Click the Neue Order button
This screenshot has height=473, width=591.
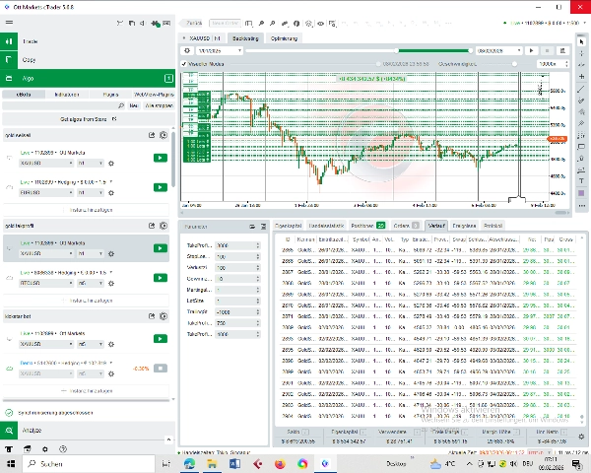coord(225,24)
